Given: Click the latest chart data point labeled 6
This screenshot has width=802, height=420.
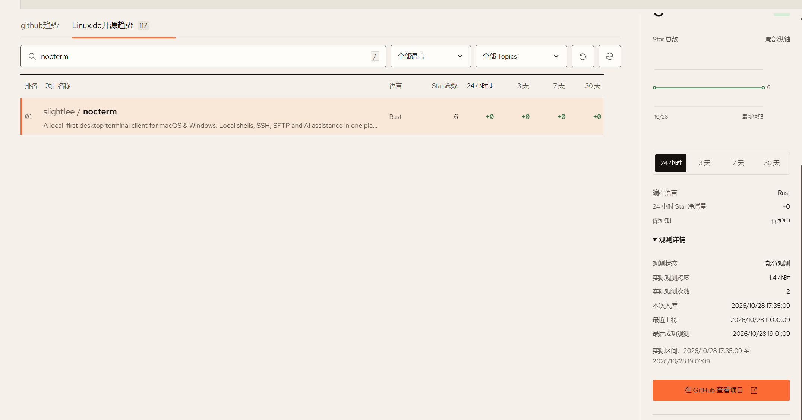Looking at the screenshot, I should click(763, 88).
